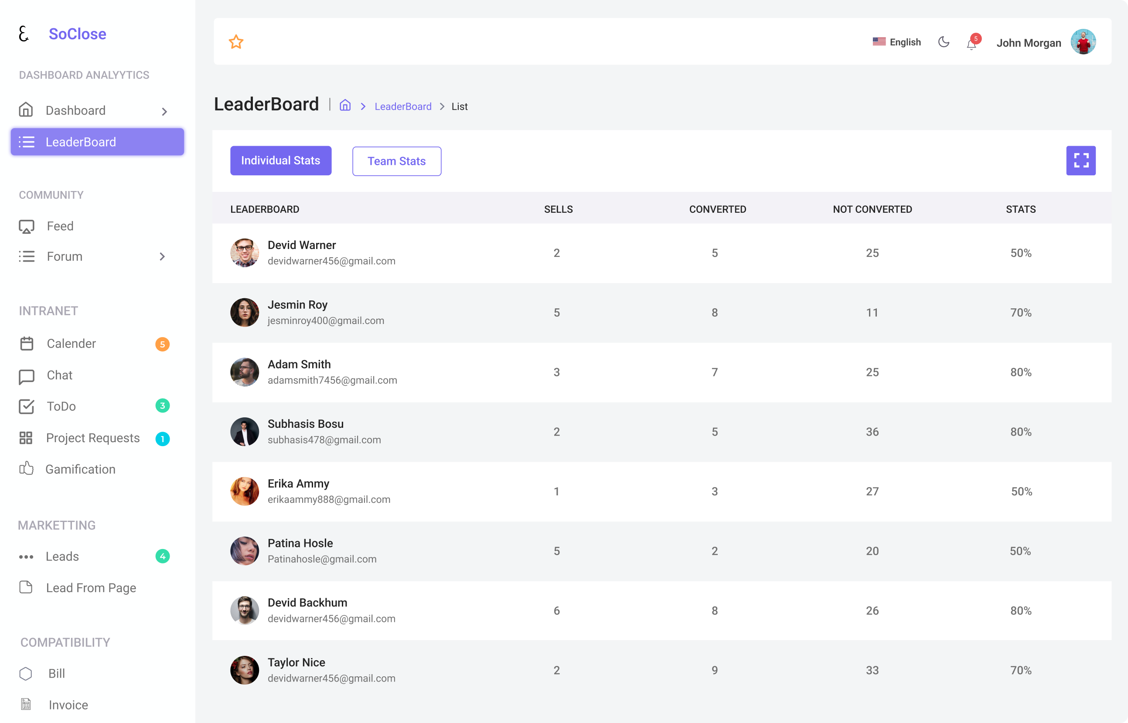This screenshot has width=1128, height=723.
Task: Click the Patina Hosle name
Action: click(x=300, y=543)
